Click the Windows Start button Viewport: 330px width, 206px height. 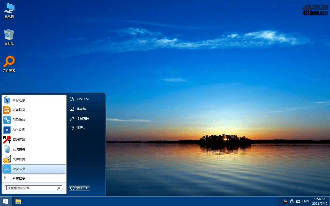point(6,201)
